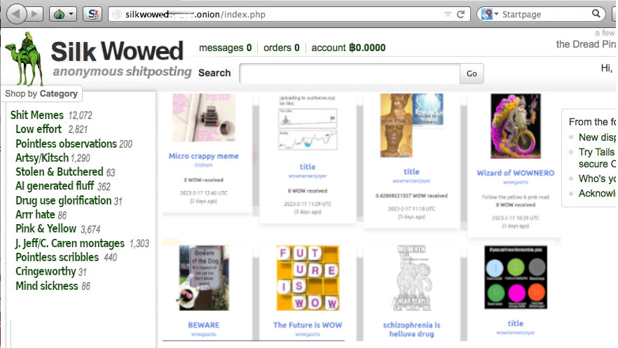The height and width of the screenshot is (348, 618).
Task: Click the BEWARE dog meme thumbnail
Action: [204, 278]
